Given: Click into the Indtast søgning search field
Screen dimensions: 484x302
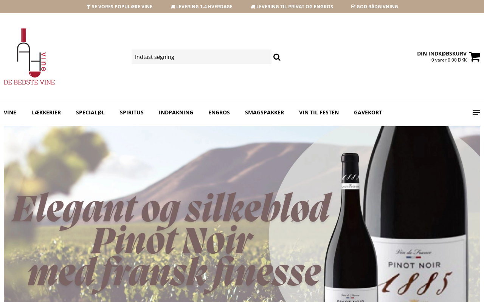Looking at the screenshot, I should pyautogui.click(x=202, y=57).
